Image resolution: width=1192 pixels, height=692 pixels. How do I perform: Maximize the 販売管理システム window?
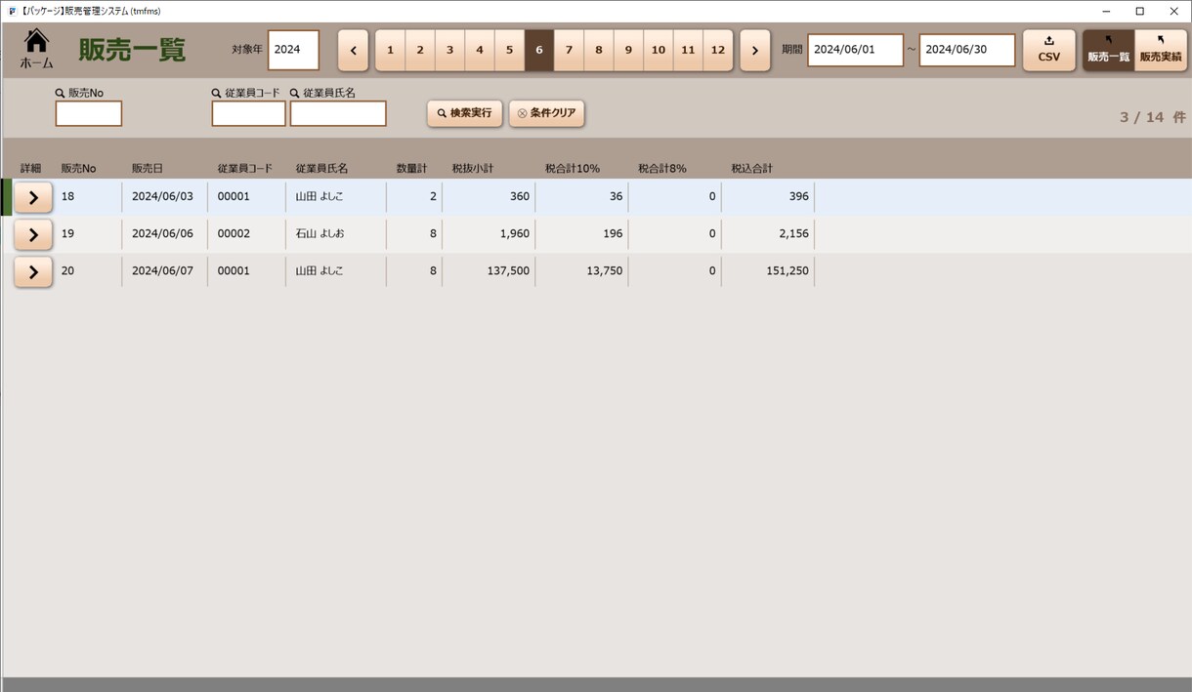tap(1139, 11)
